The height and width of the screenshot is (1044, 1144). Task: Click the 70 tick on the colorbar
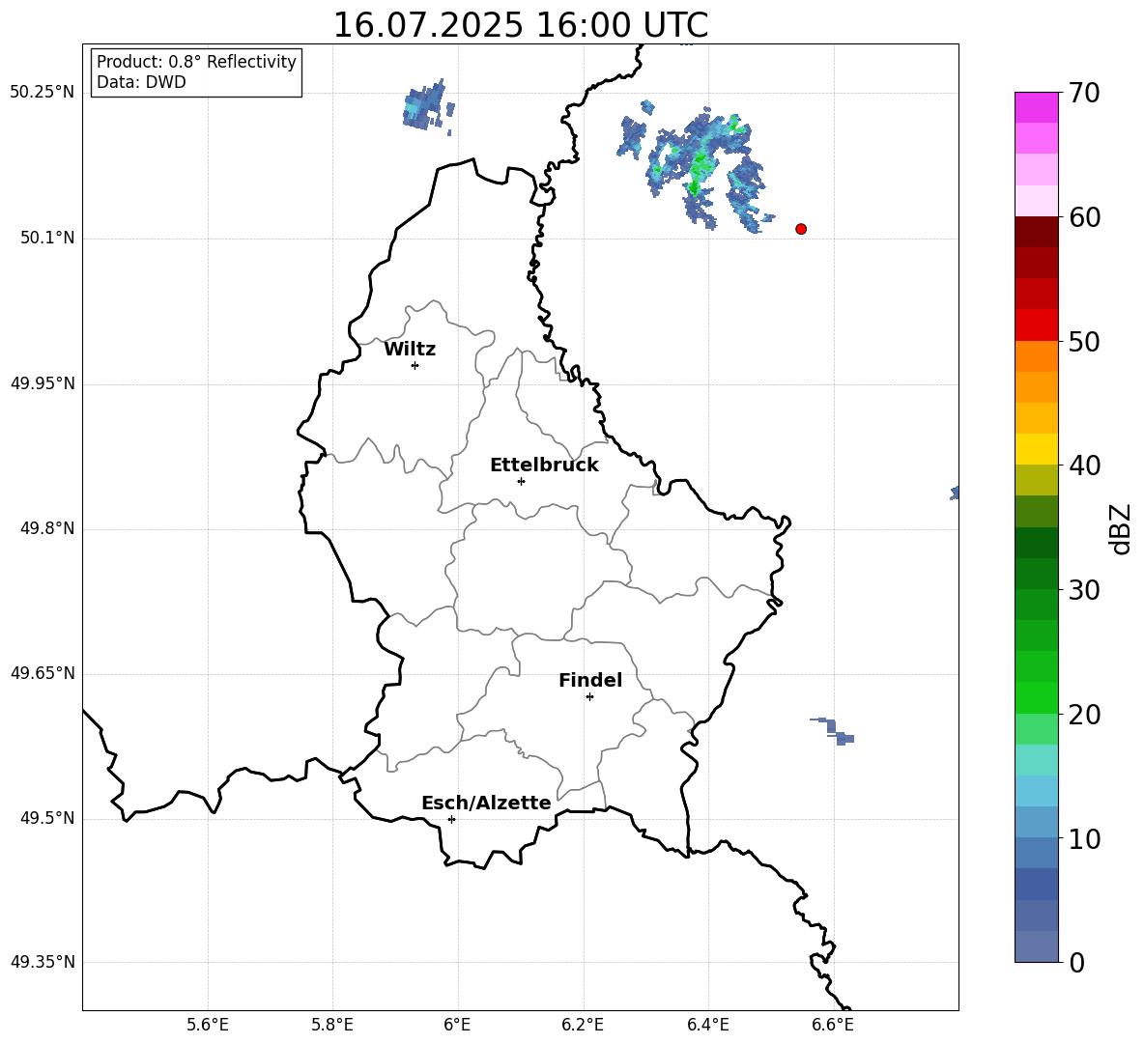click(x=1084, y=93)
